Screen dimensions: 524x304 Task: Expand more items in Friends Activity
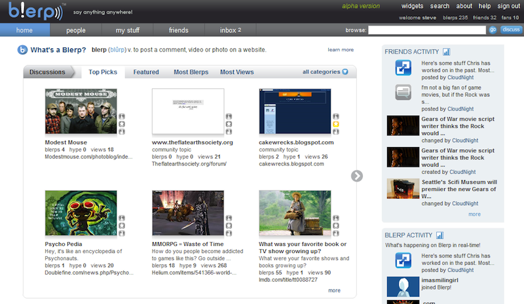click(x=474, y=214)
